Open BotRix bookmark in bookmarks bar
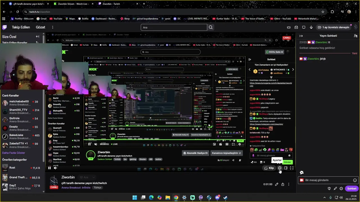This screenshot has width=360, height=202. click(x=83, y=19)
